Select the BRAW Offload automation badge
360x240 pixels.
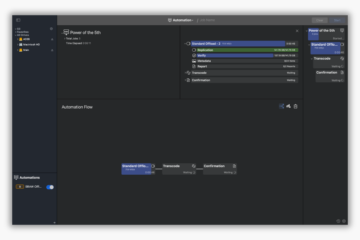coord(20,187)
